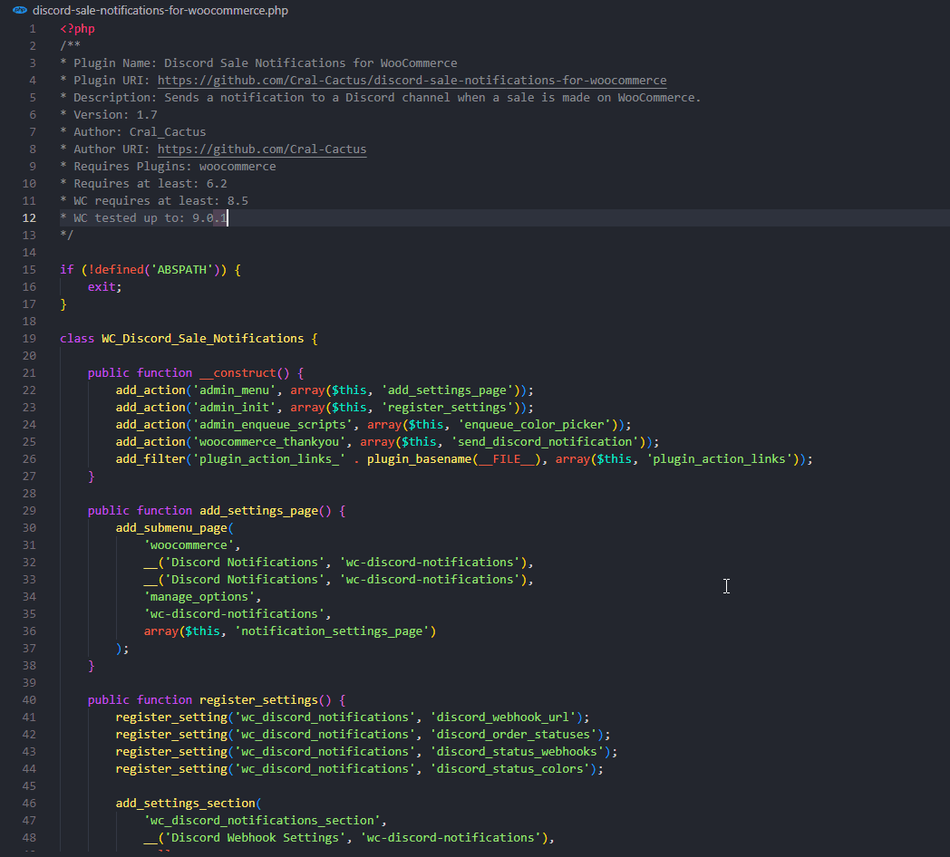Click the PHP file icon in the tab
Screen dimensions: 950x857
(x=20, y=11)
